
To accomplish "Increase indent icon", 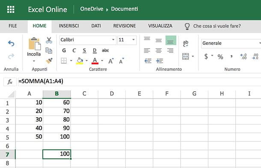I will 160,61.
